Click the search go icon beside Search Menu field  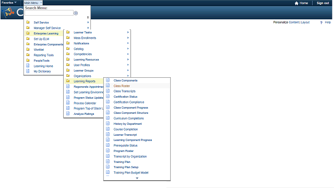click(x=76, y=13)
